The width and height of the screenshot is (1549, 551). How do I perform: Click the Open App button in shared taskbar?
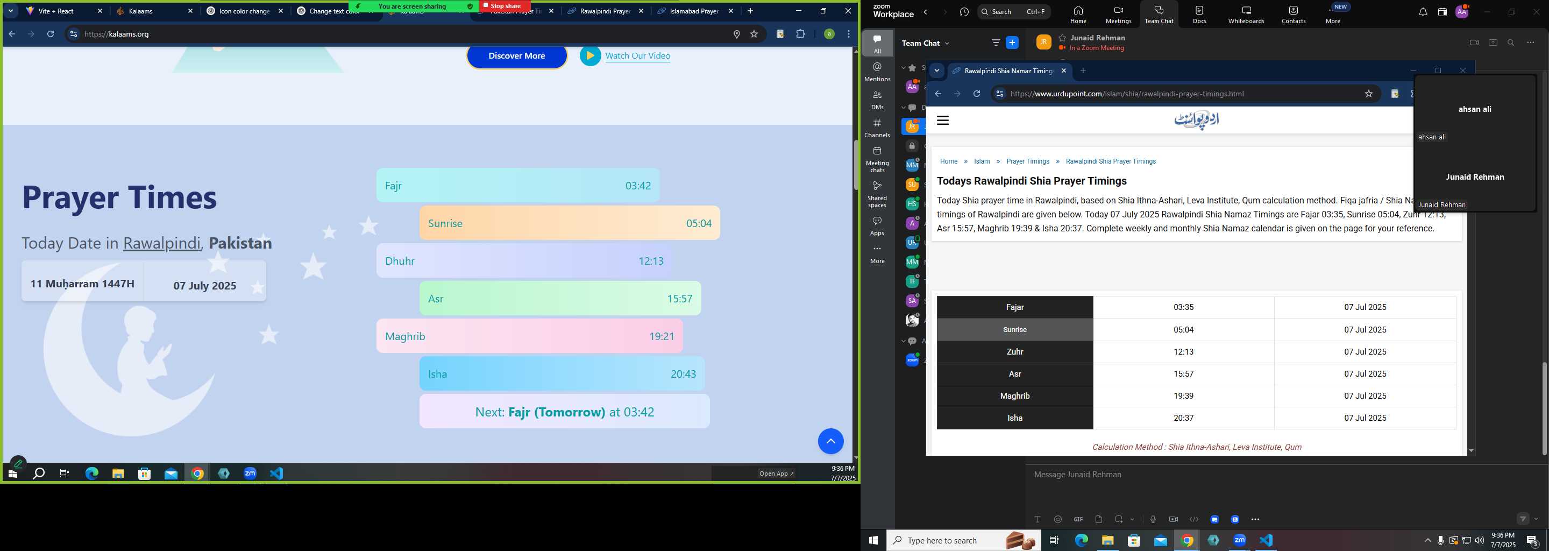[x=776, y=474]
